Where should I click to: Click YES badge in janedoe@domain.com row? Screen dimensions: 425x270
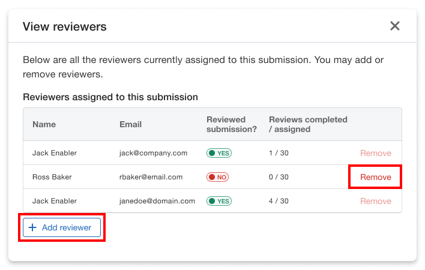219,201
